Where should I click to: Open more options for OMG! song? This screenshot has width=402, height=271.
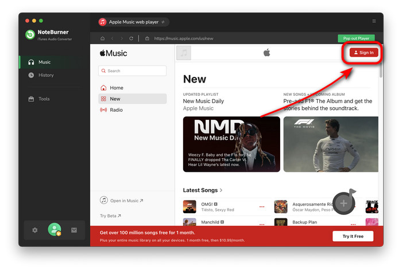tap(262, 207)
